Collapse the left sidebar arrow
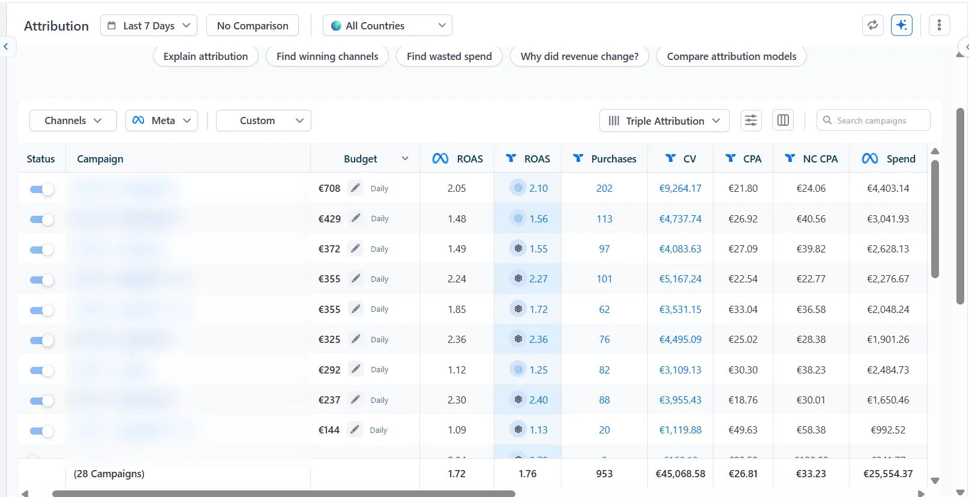This screenshot has width=969, height=497. (6, 46)
